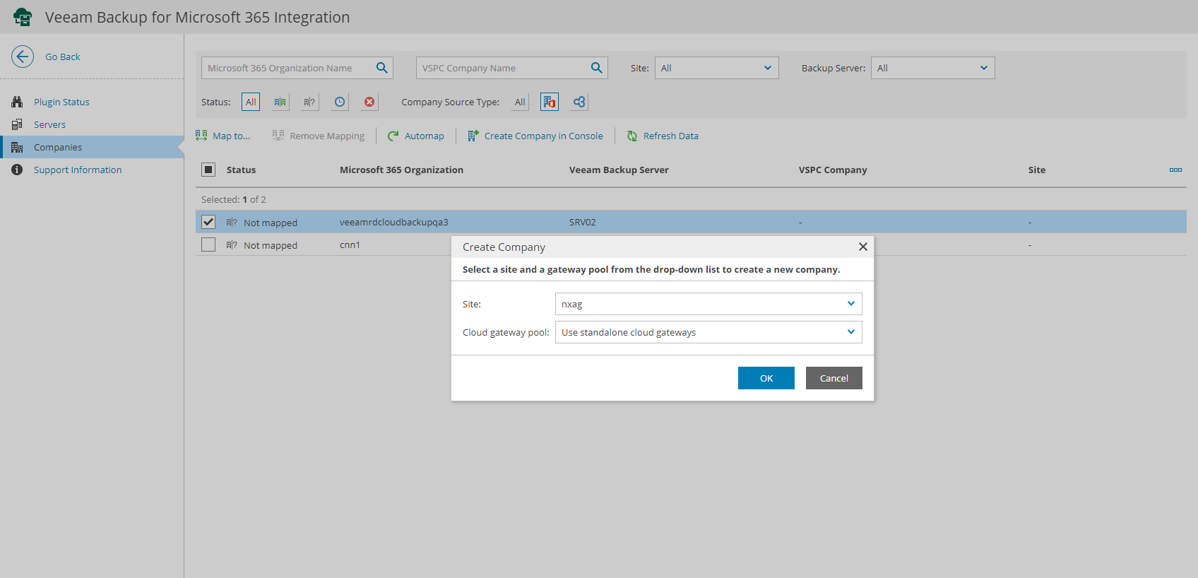Run Automap action
Image resolution: width=1198 pixels, height=578 pixels.
click(416, 136)
